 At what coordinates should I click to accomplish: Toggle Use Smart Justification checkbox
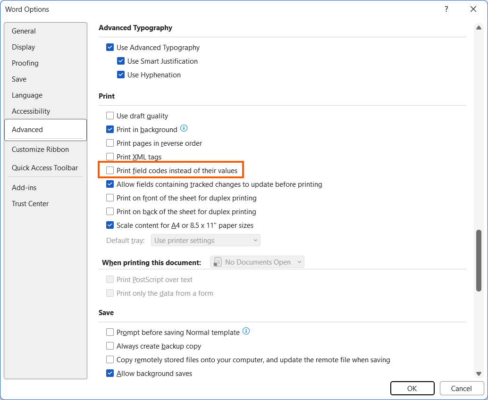121,61
